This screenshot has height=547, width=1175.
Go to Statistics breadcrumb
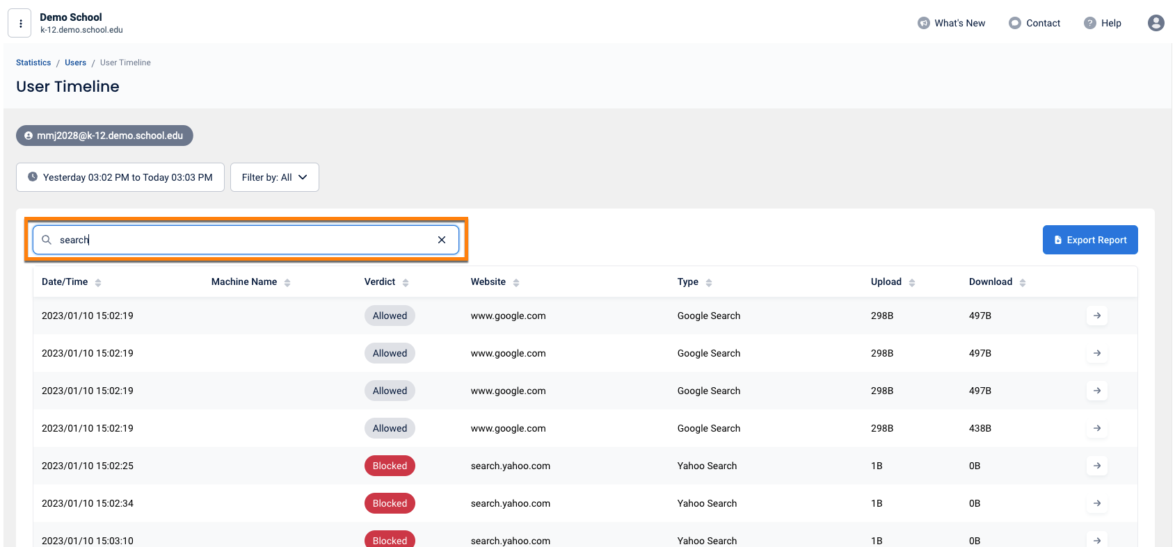(33, 63)
